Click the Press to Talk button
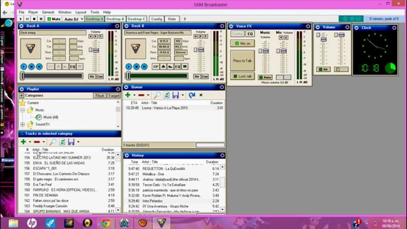This screenshot has height=229, width=407. pos(243,61)
